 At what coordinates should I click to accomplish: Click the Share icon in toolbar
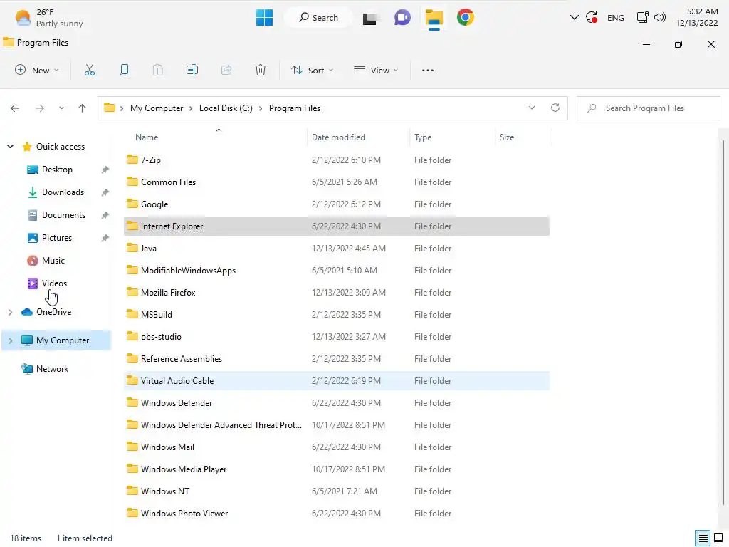tap(226, 71)
